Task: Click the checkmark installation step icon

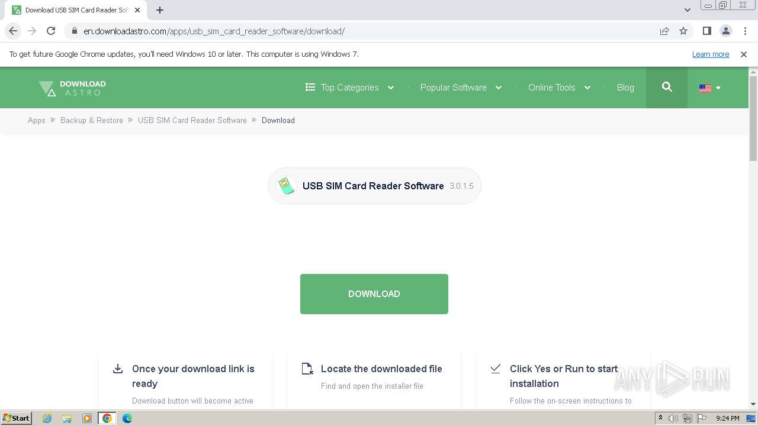Action: 496,369
